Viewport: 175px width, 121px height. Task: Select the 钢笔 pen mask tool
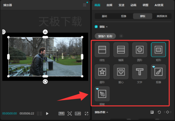102,94
